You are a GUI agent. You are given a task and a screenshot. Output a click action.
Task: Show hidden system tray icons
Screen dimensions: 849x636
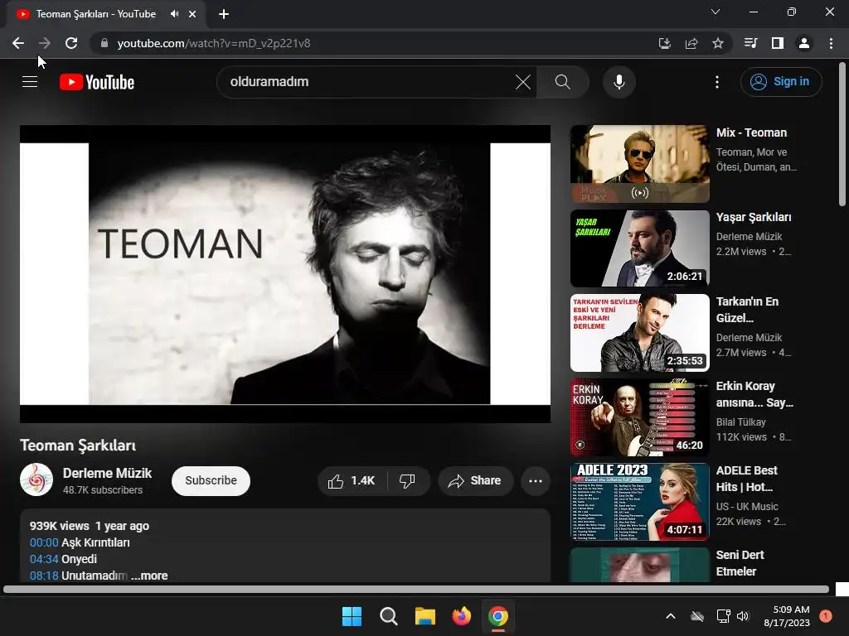[670, 616]
